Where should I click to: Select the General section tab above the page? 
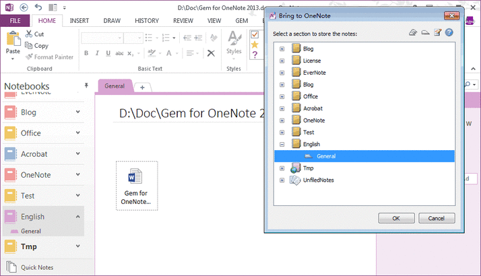click(x=115, y=86)
